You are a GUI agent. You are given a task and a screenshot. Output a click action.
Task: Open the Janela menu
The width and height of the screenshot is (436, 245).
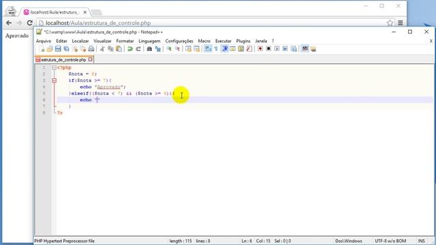pos(261,41)
